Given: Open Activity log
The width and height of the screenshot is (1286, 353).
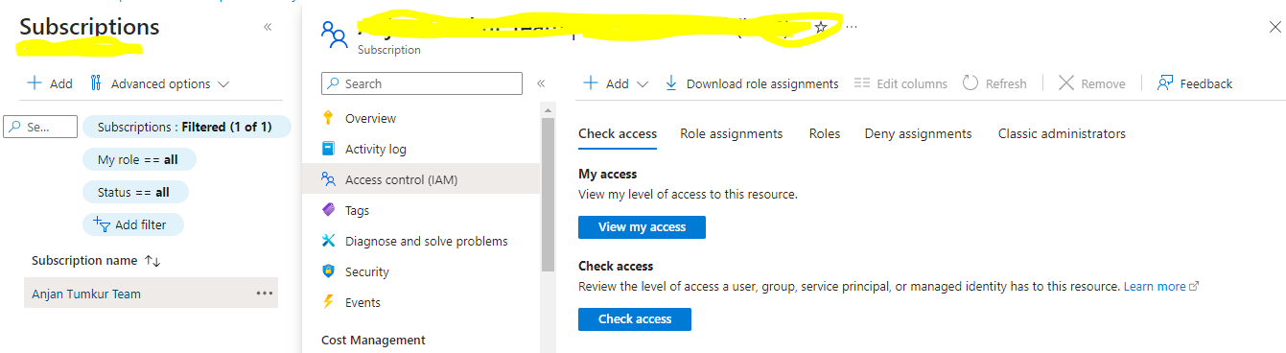Looking at the screenshot, I should (376, 149).
